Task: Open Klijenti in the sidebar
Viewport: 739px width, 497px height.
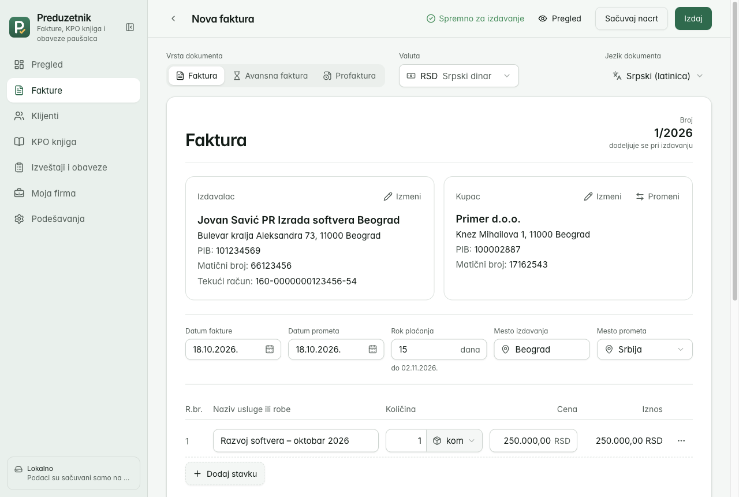Action: [73, 116]
